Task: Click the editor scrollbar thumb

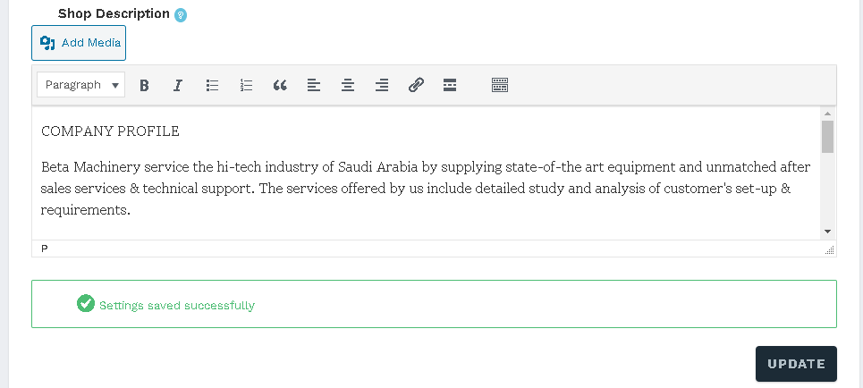Action: click(827, 137)
